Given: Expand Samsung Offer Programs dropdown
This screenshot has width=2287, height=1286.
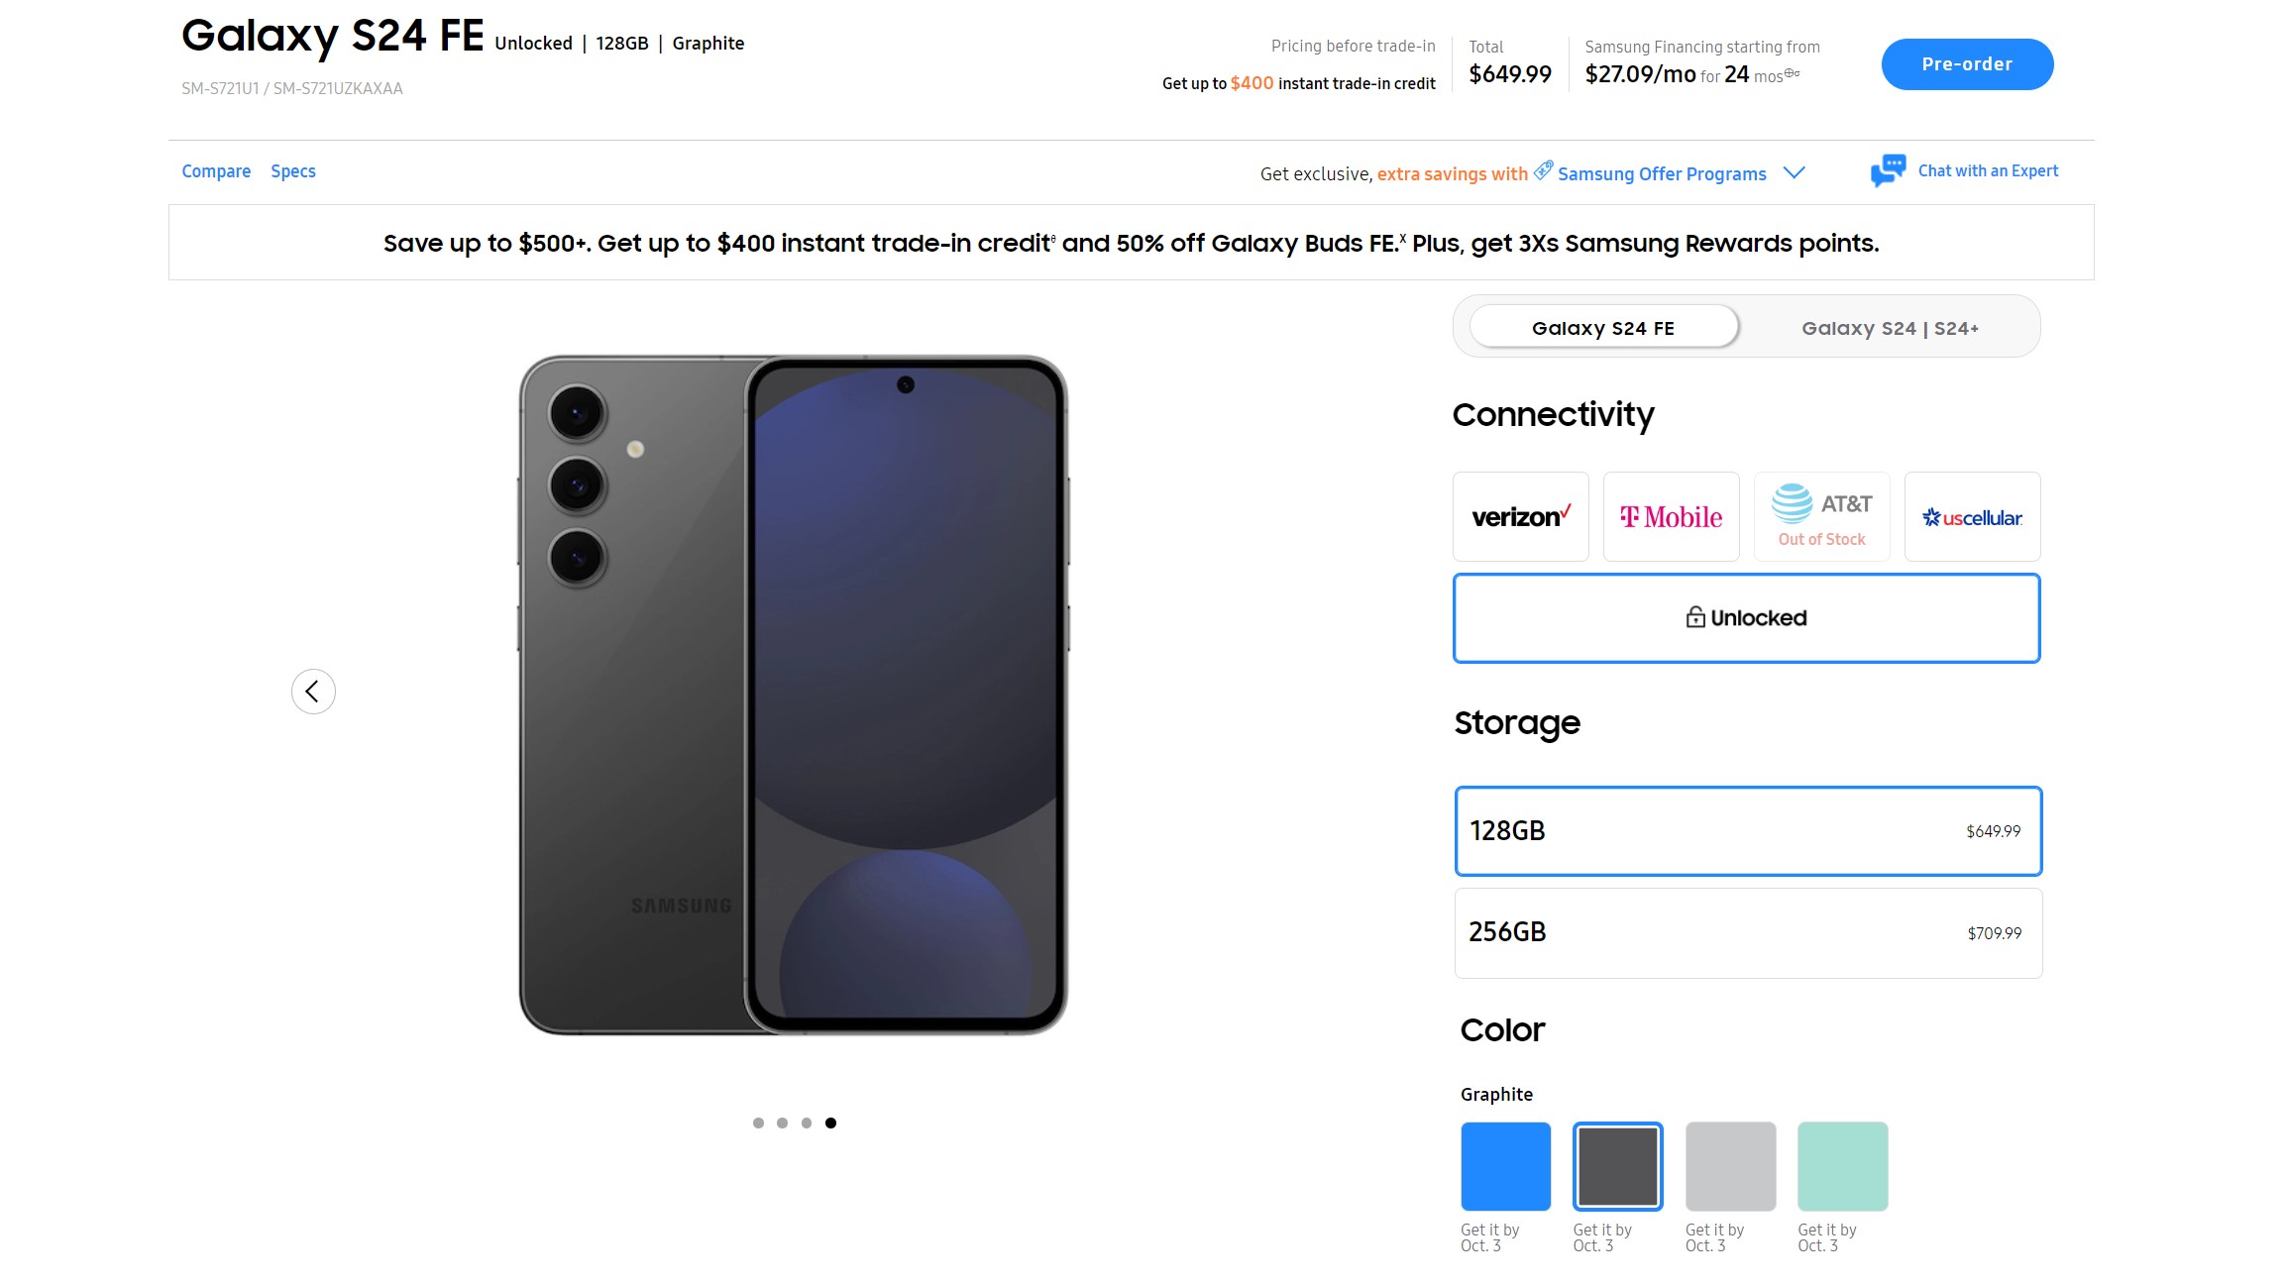Looking at the screenshot, I should (1796, 172).
